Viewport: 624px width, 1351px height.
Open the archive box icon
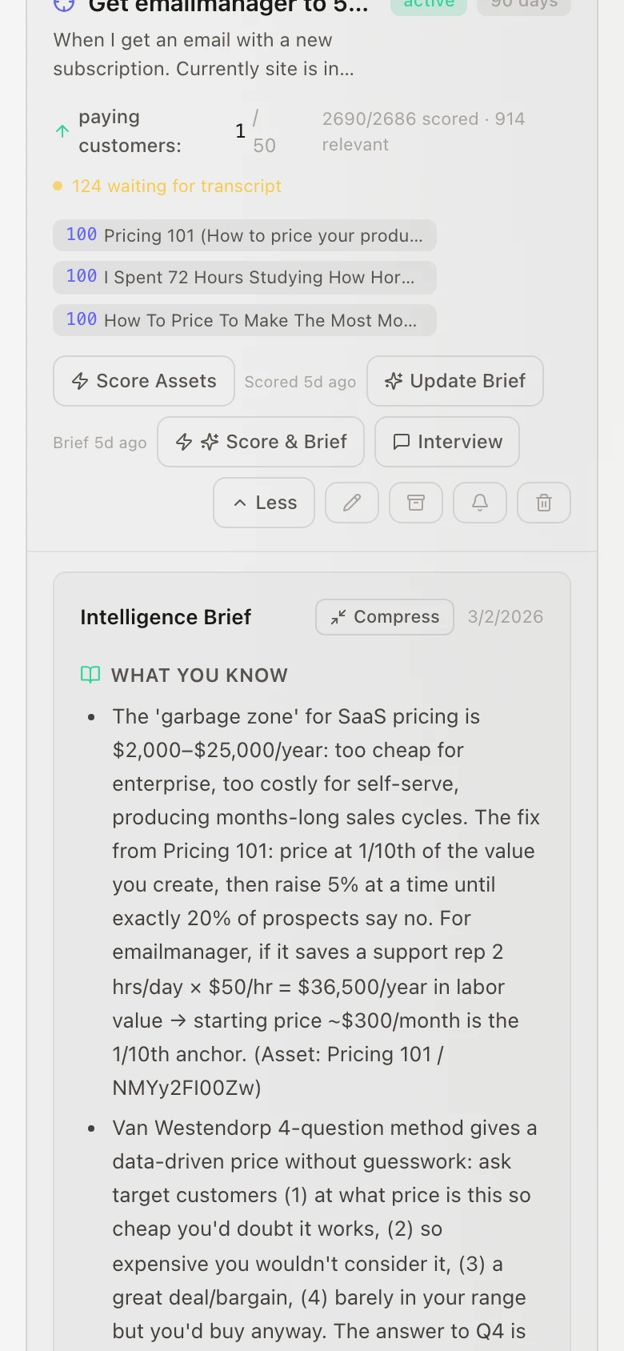416,503
